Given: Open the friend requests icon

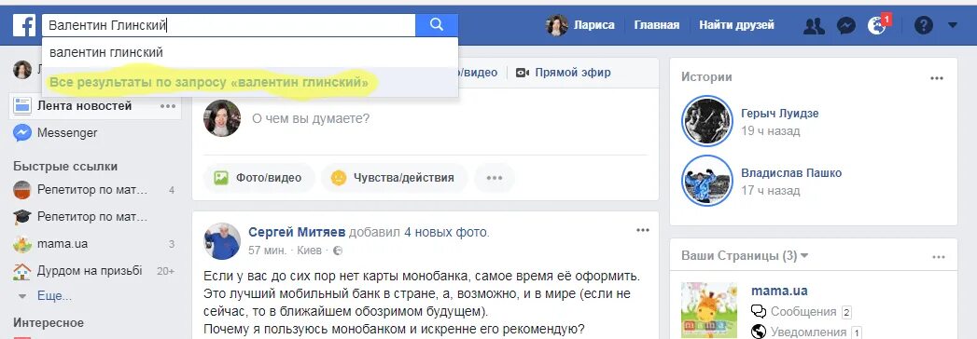Looking at the screenshot, I should point(813,25).
